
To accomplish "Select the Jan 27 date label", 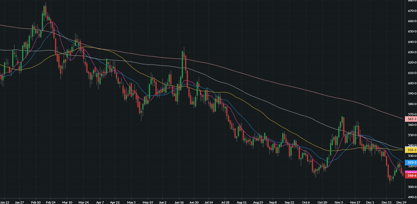I will pyautogui.click(x=19, y=202).
